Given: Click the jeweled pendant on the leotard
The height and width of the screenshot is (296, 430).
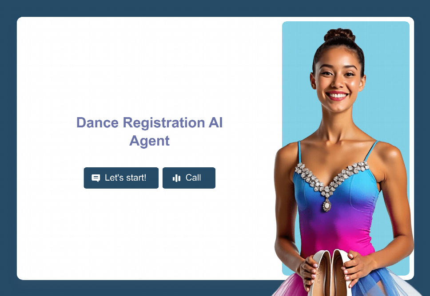Looking at the screenshot, I should [326, 205].
